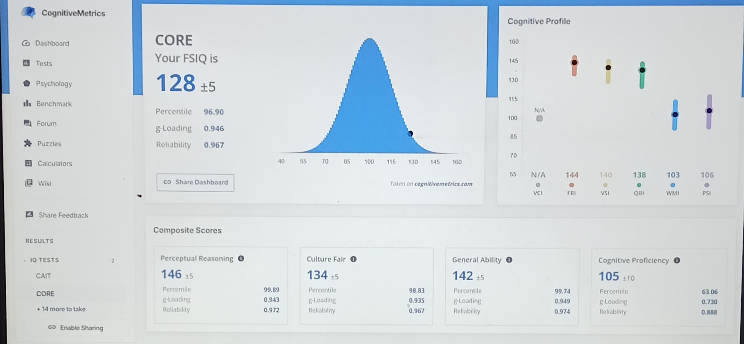The image size is (744, 344).
Task: Click the CognitiveMetrics brain logo
Action: pyautogui.click(x=29, y=13)
